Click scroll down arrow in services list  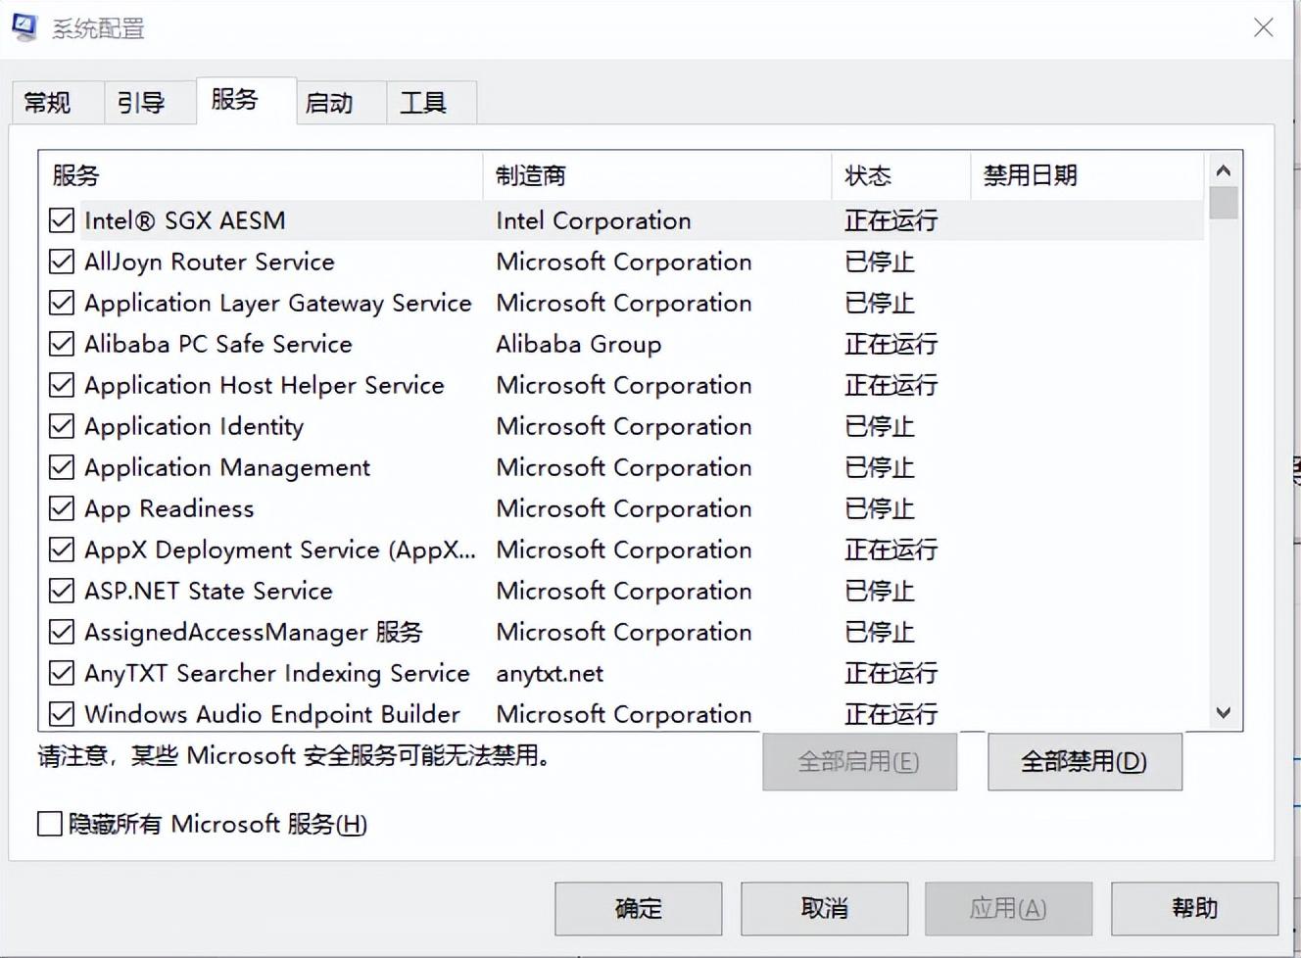pyautogui.click(x=1223, y=713)
